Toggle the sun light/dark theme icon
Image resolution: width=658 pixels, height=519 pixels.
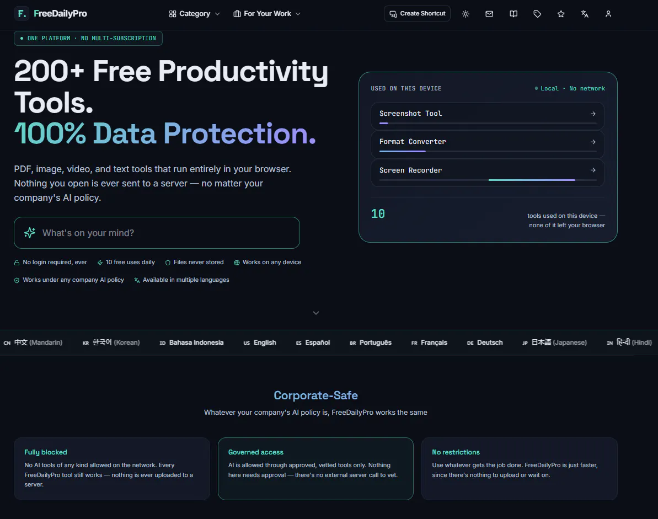[466, 14]
